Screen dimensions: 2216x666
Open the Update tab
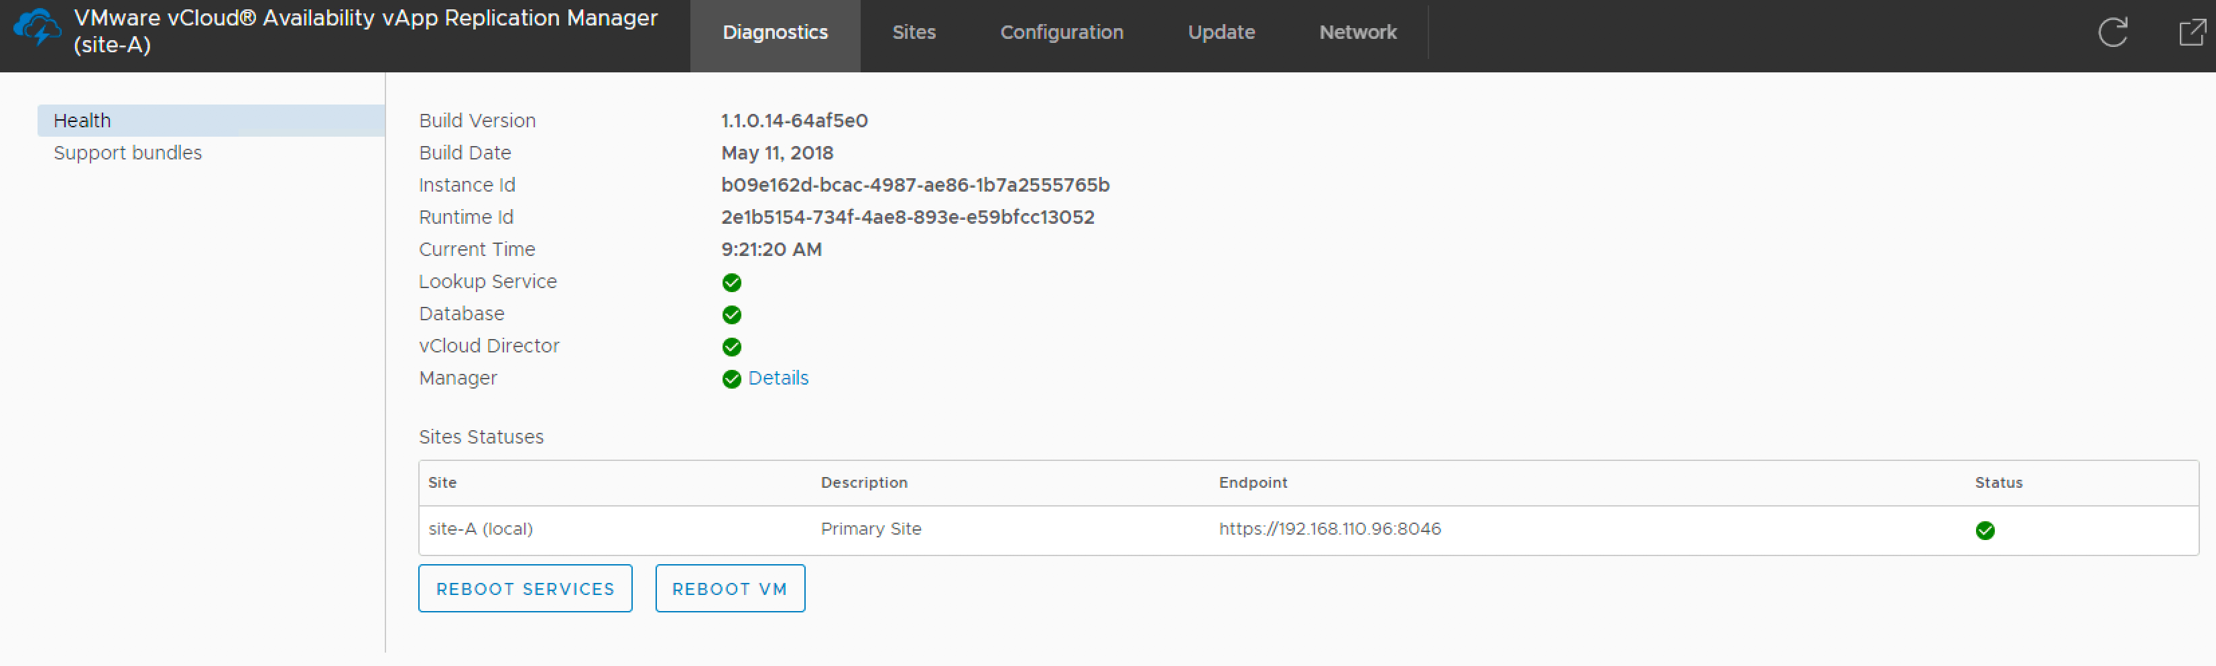tap(1221, 33)
